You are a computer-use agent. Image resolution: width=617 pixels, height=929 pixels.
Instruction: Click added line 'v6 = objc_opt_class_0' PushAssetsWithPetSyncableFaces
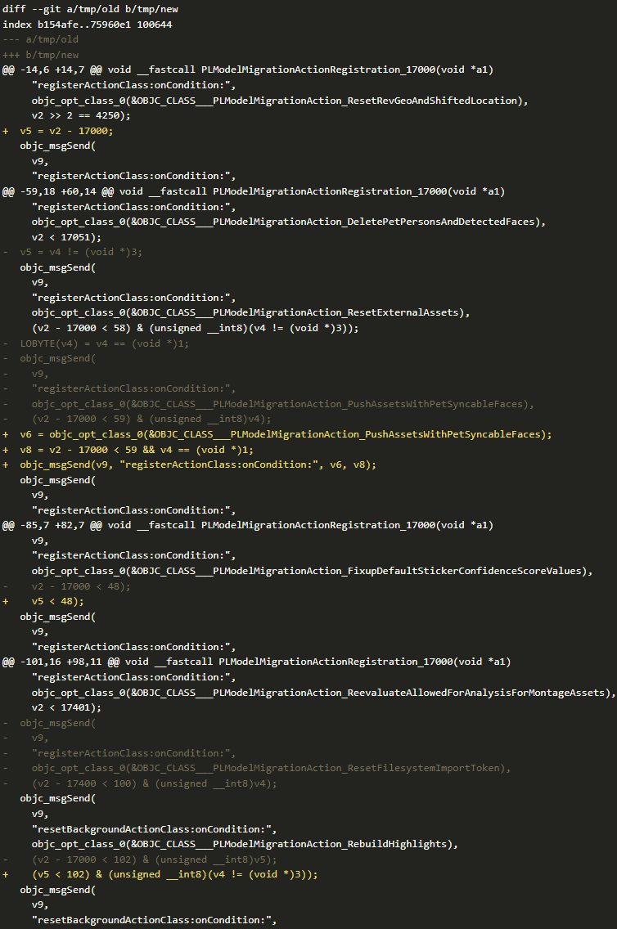pos(277,434)
